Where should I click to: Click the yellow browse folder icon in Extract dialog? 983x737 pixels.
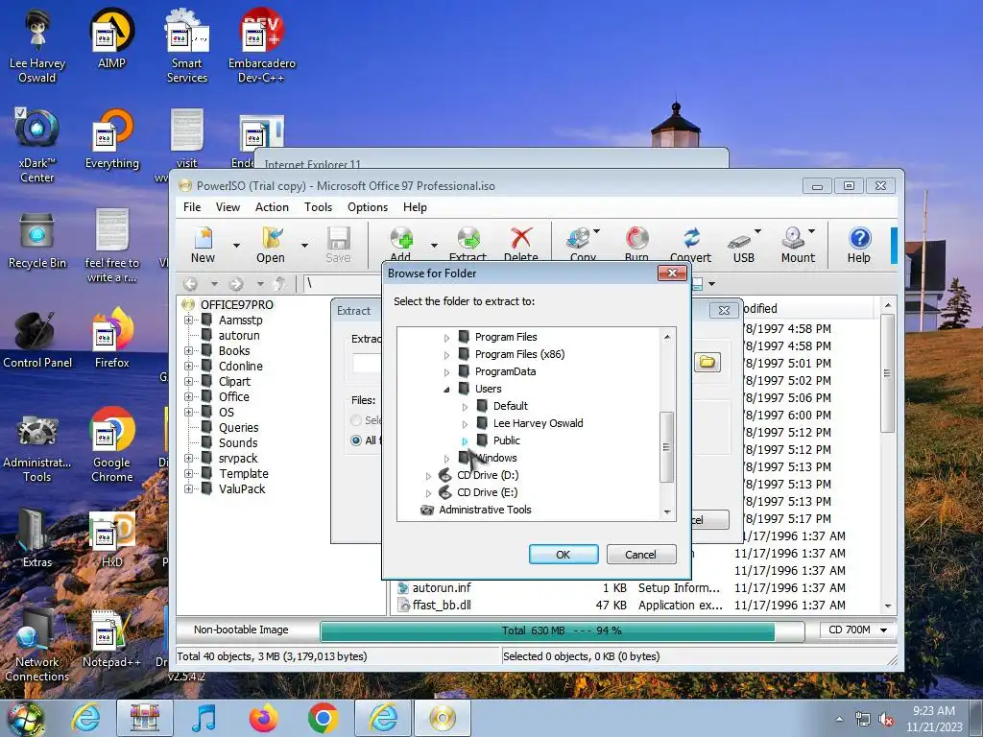point(707,362)
